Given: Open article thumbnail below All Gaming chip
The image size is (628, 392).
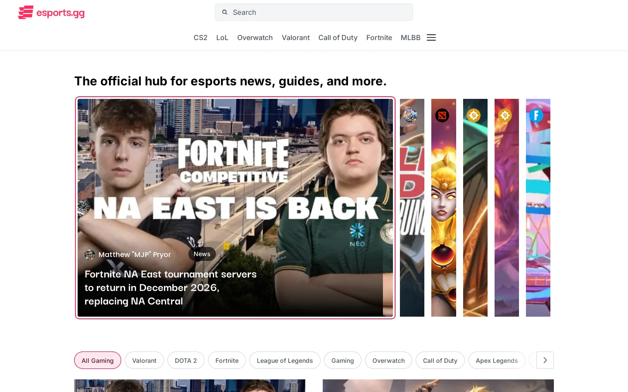Looking at the screenshot, I should [190, 385].
